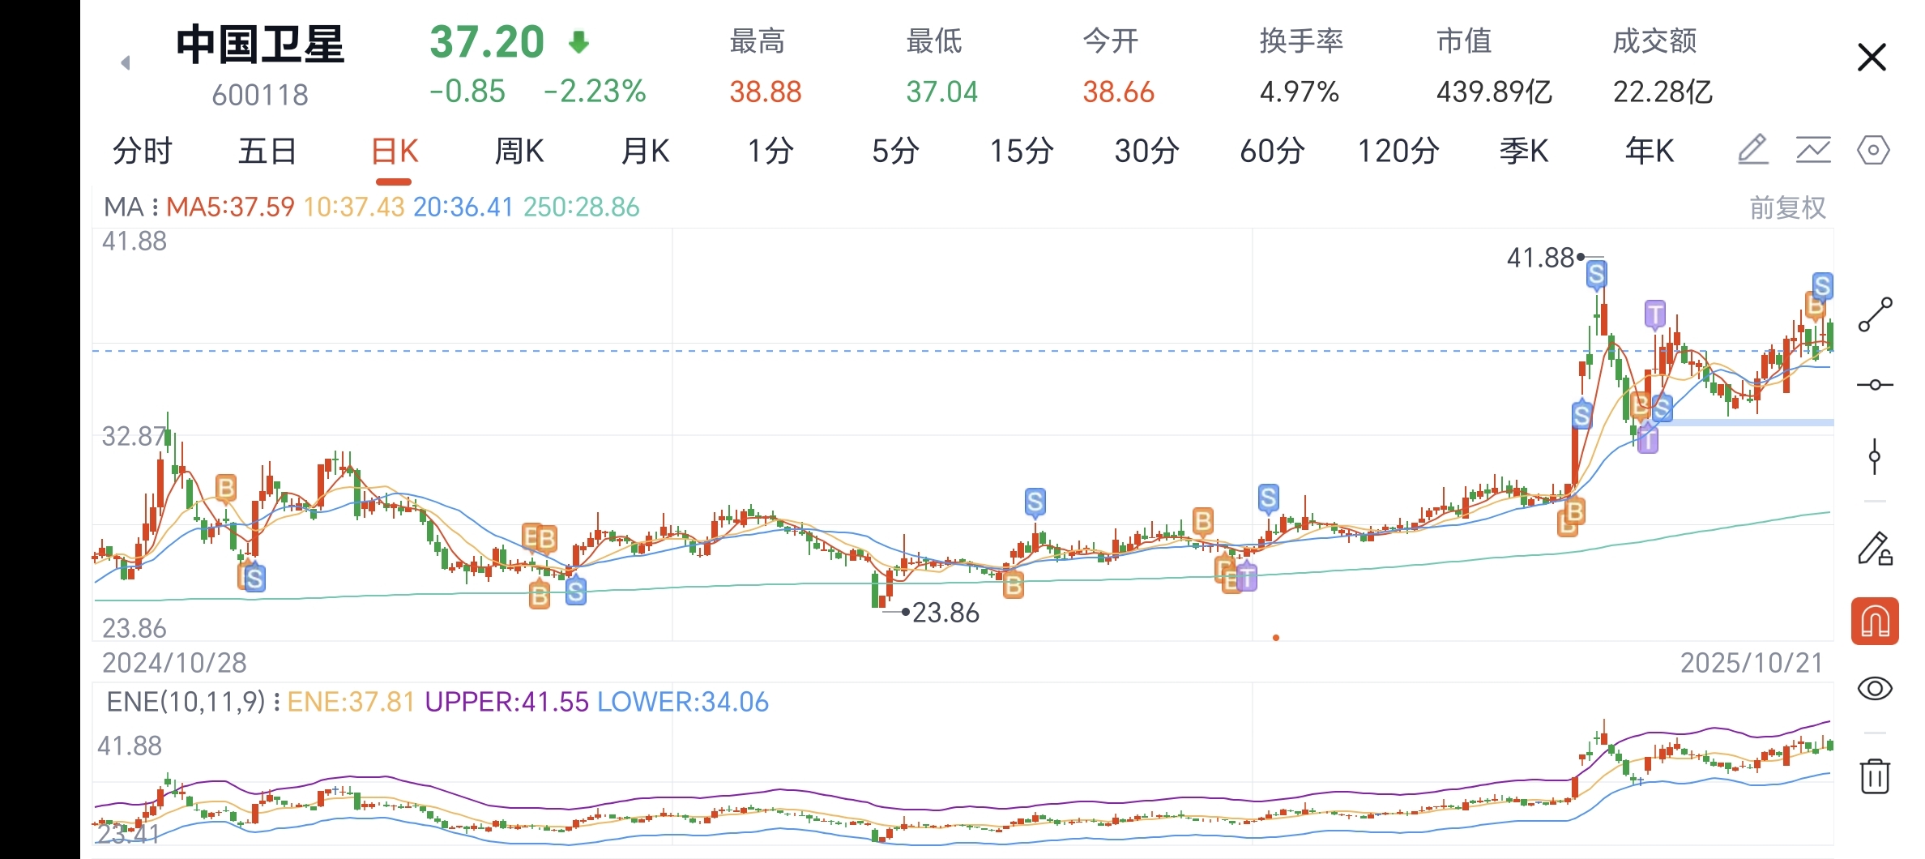The width and height of the screenshot is (1925, 859).
Task: Tap the UPPER:41.55 indicator value
Action: coord(506,702)
